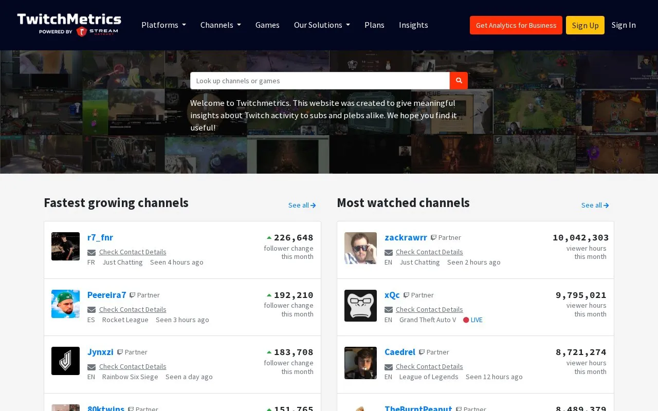Click See all for Fastest growing channels
This screenshot has height=411, width=658.
(302, 205)
